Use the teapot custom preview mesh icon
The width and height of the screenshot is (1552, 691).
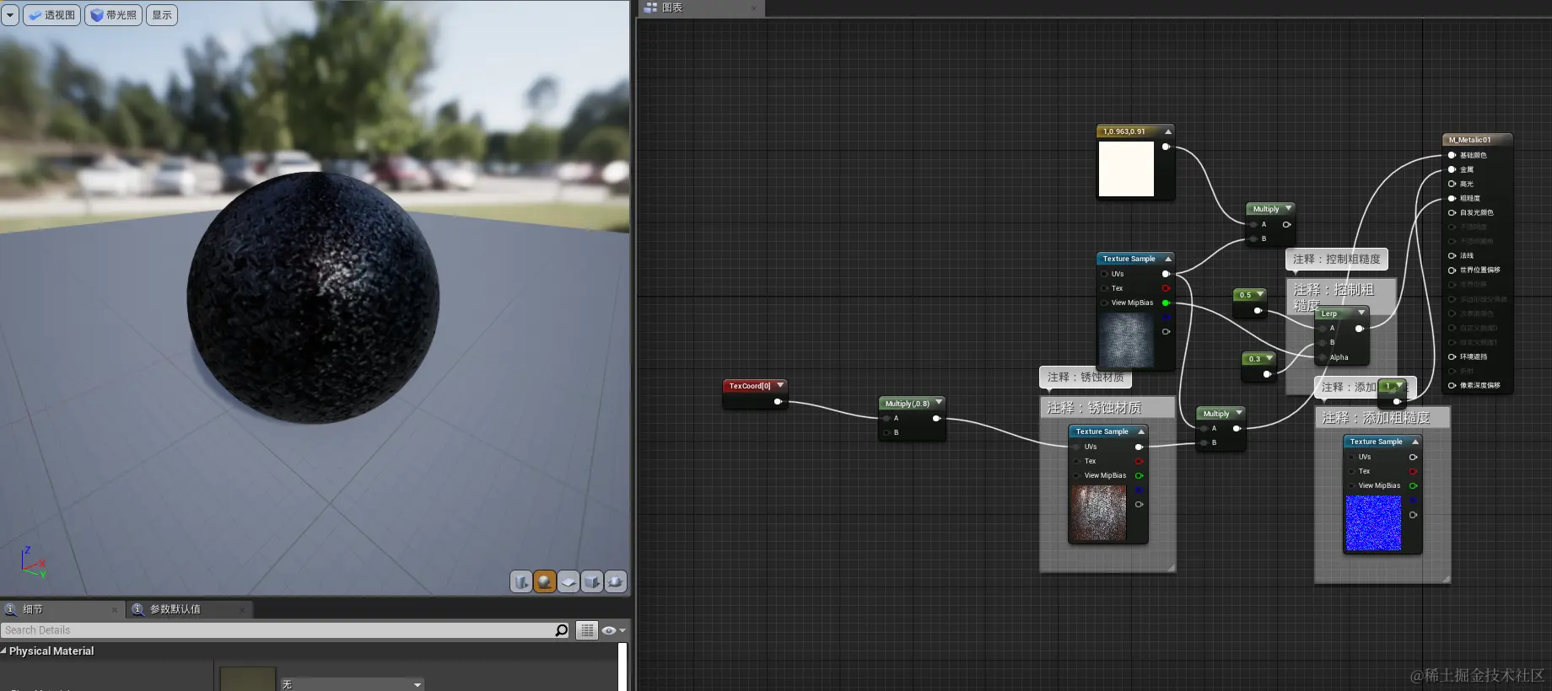[616, 581]
